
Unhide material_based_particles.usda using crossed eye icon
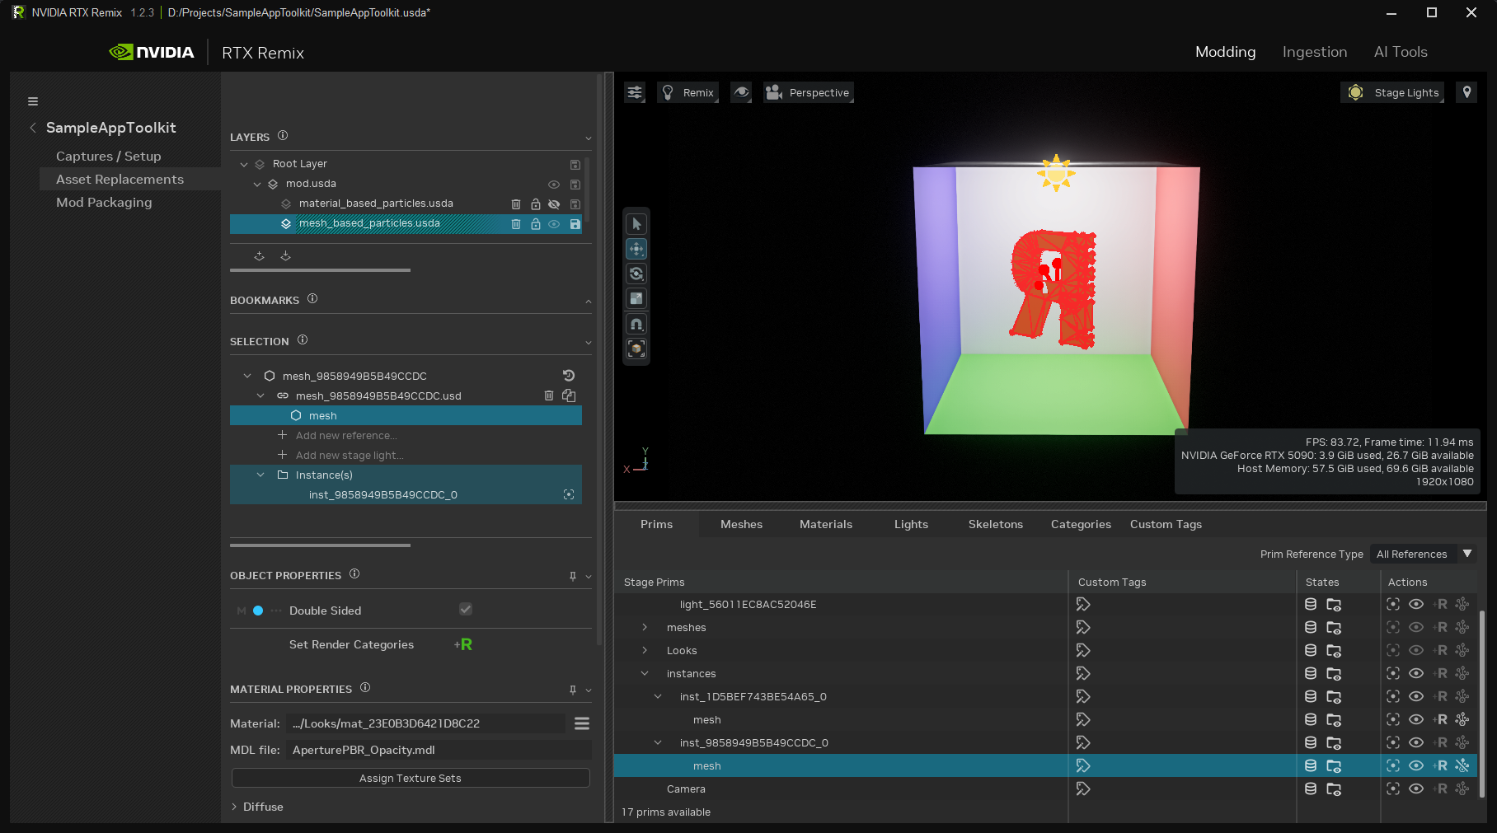[x=554, y=204]
